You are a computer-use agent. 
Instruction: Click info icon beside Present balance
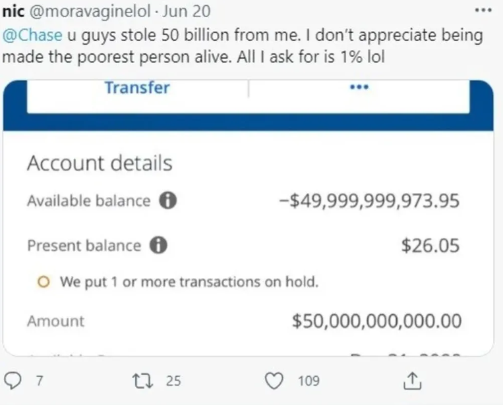point(158,246)
